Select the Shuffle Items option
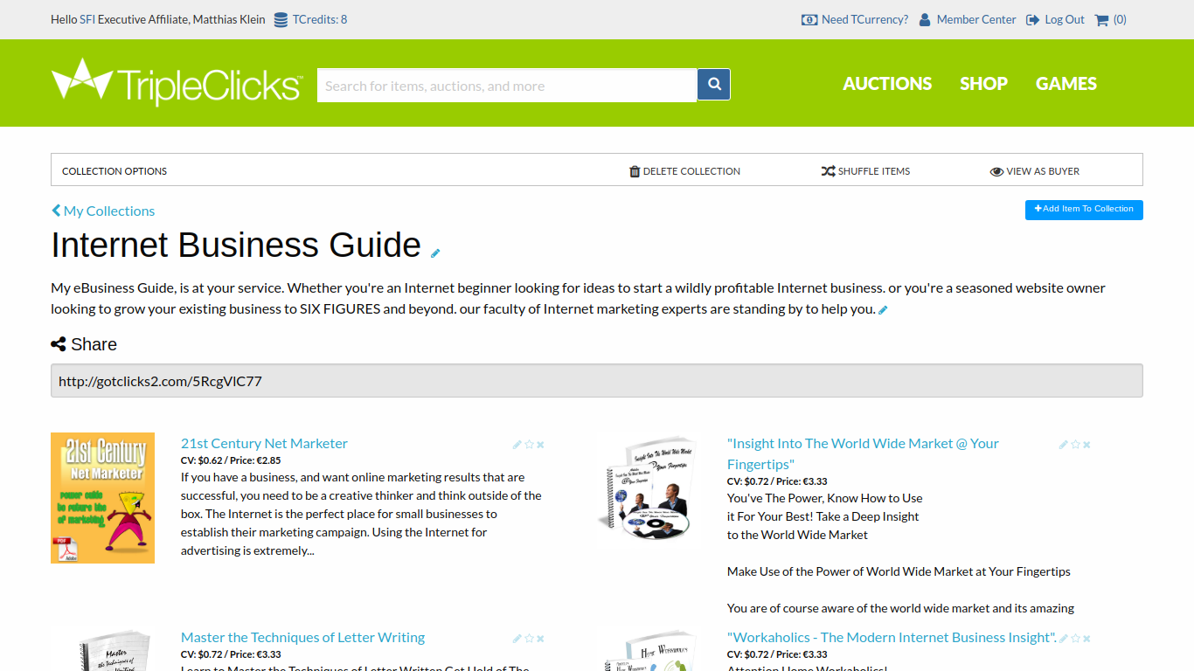This screenshot has height=671, width=1194. tap(865, 171)
